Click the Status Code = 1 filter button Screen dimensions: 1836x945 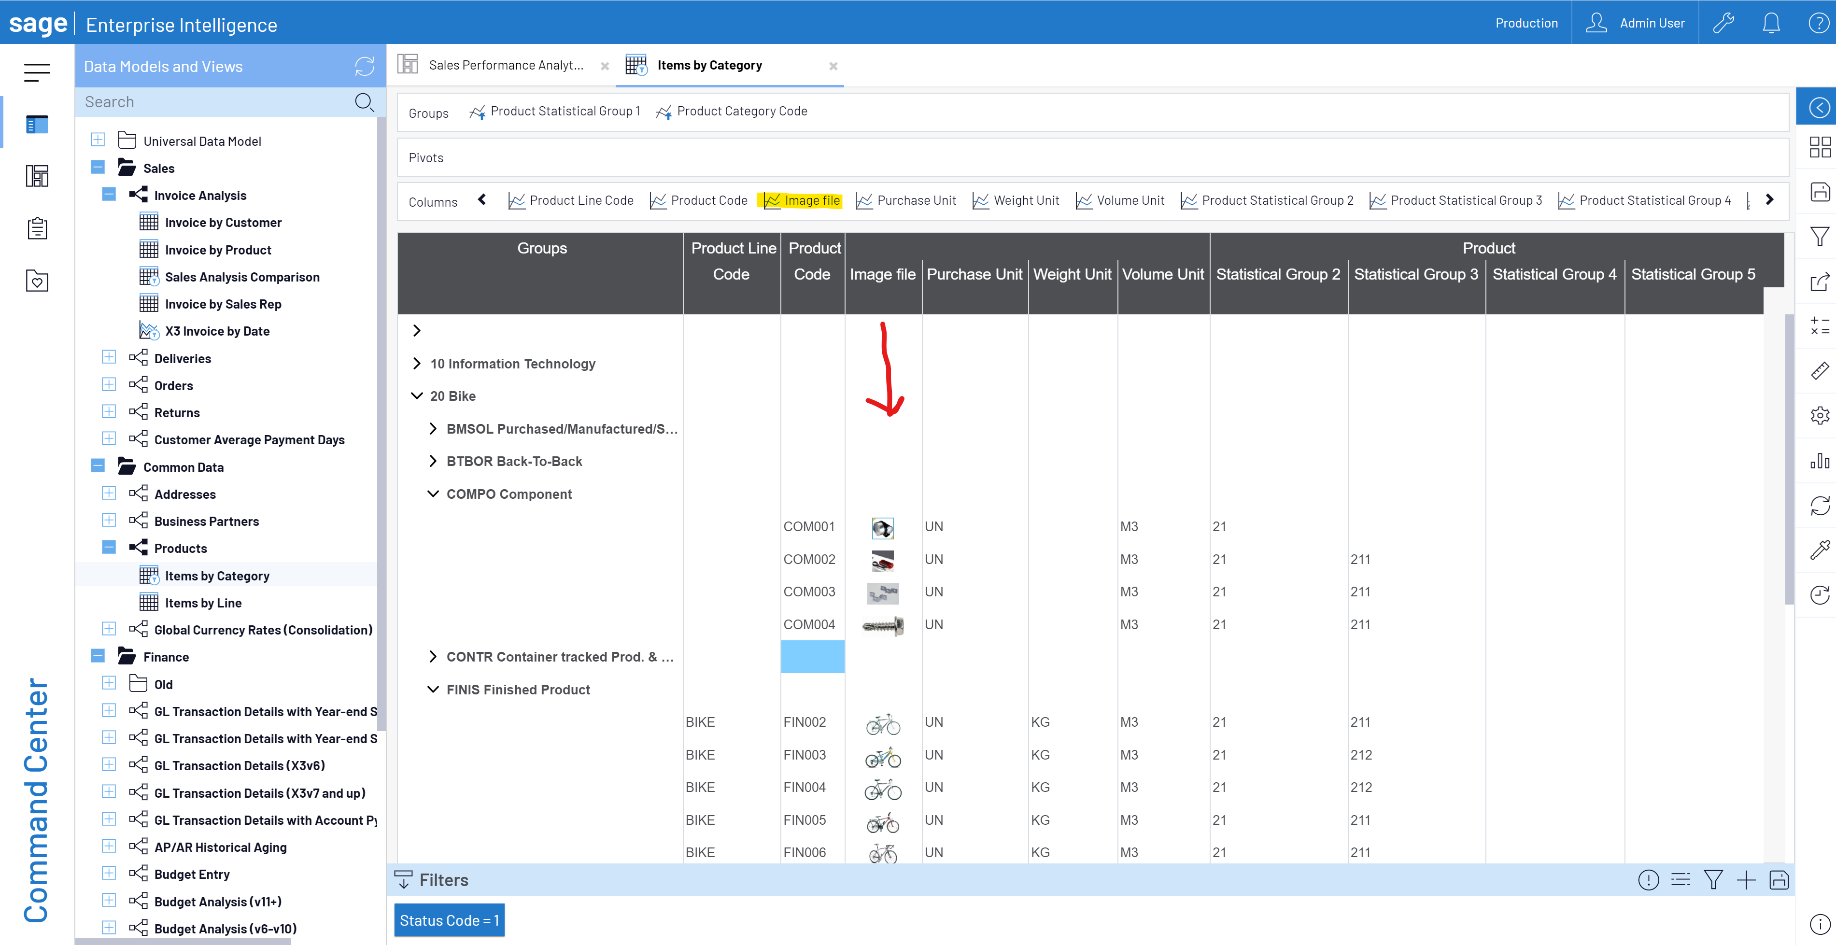[449, 920]
